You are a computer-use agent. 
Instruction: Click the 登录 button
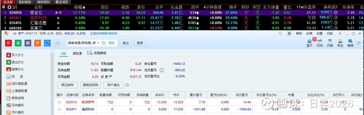tap(140, 43)
